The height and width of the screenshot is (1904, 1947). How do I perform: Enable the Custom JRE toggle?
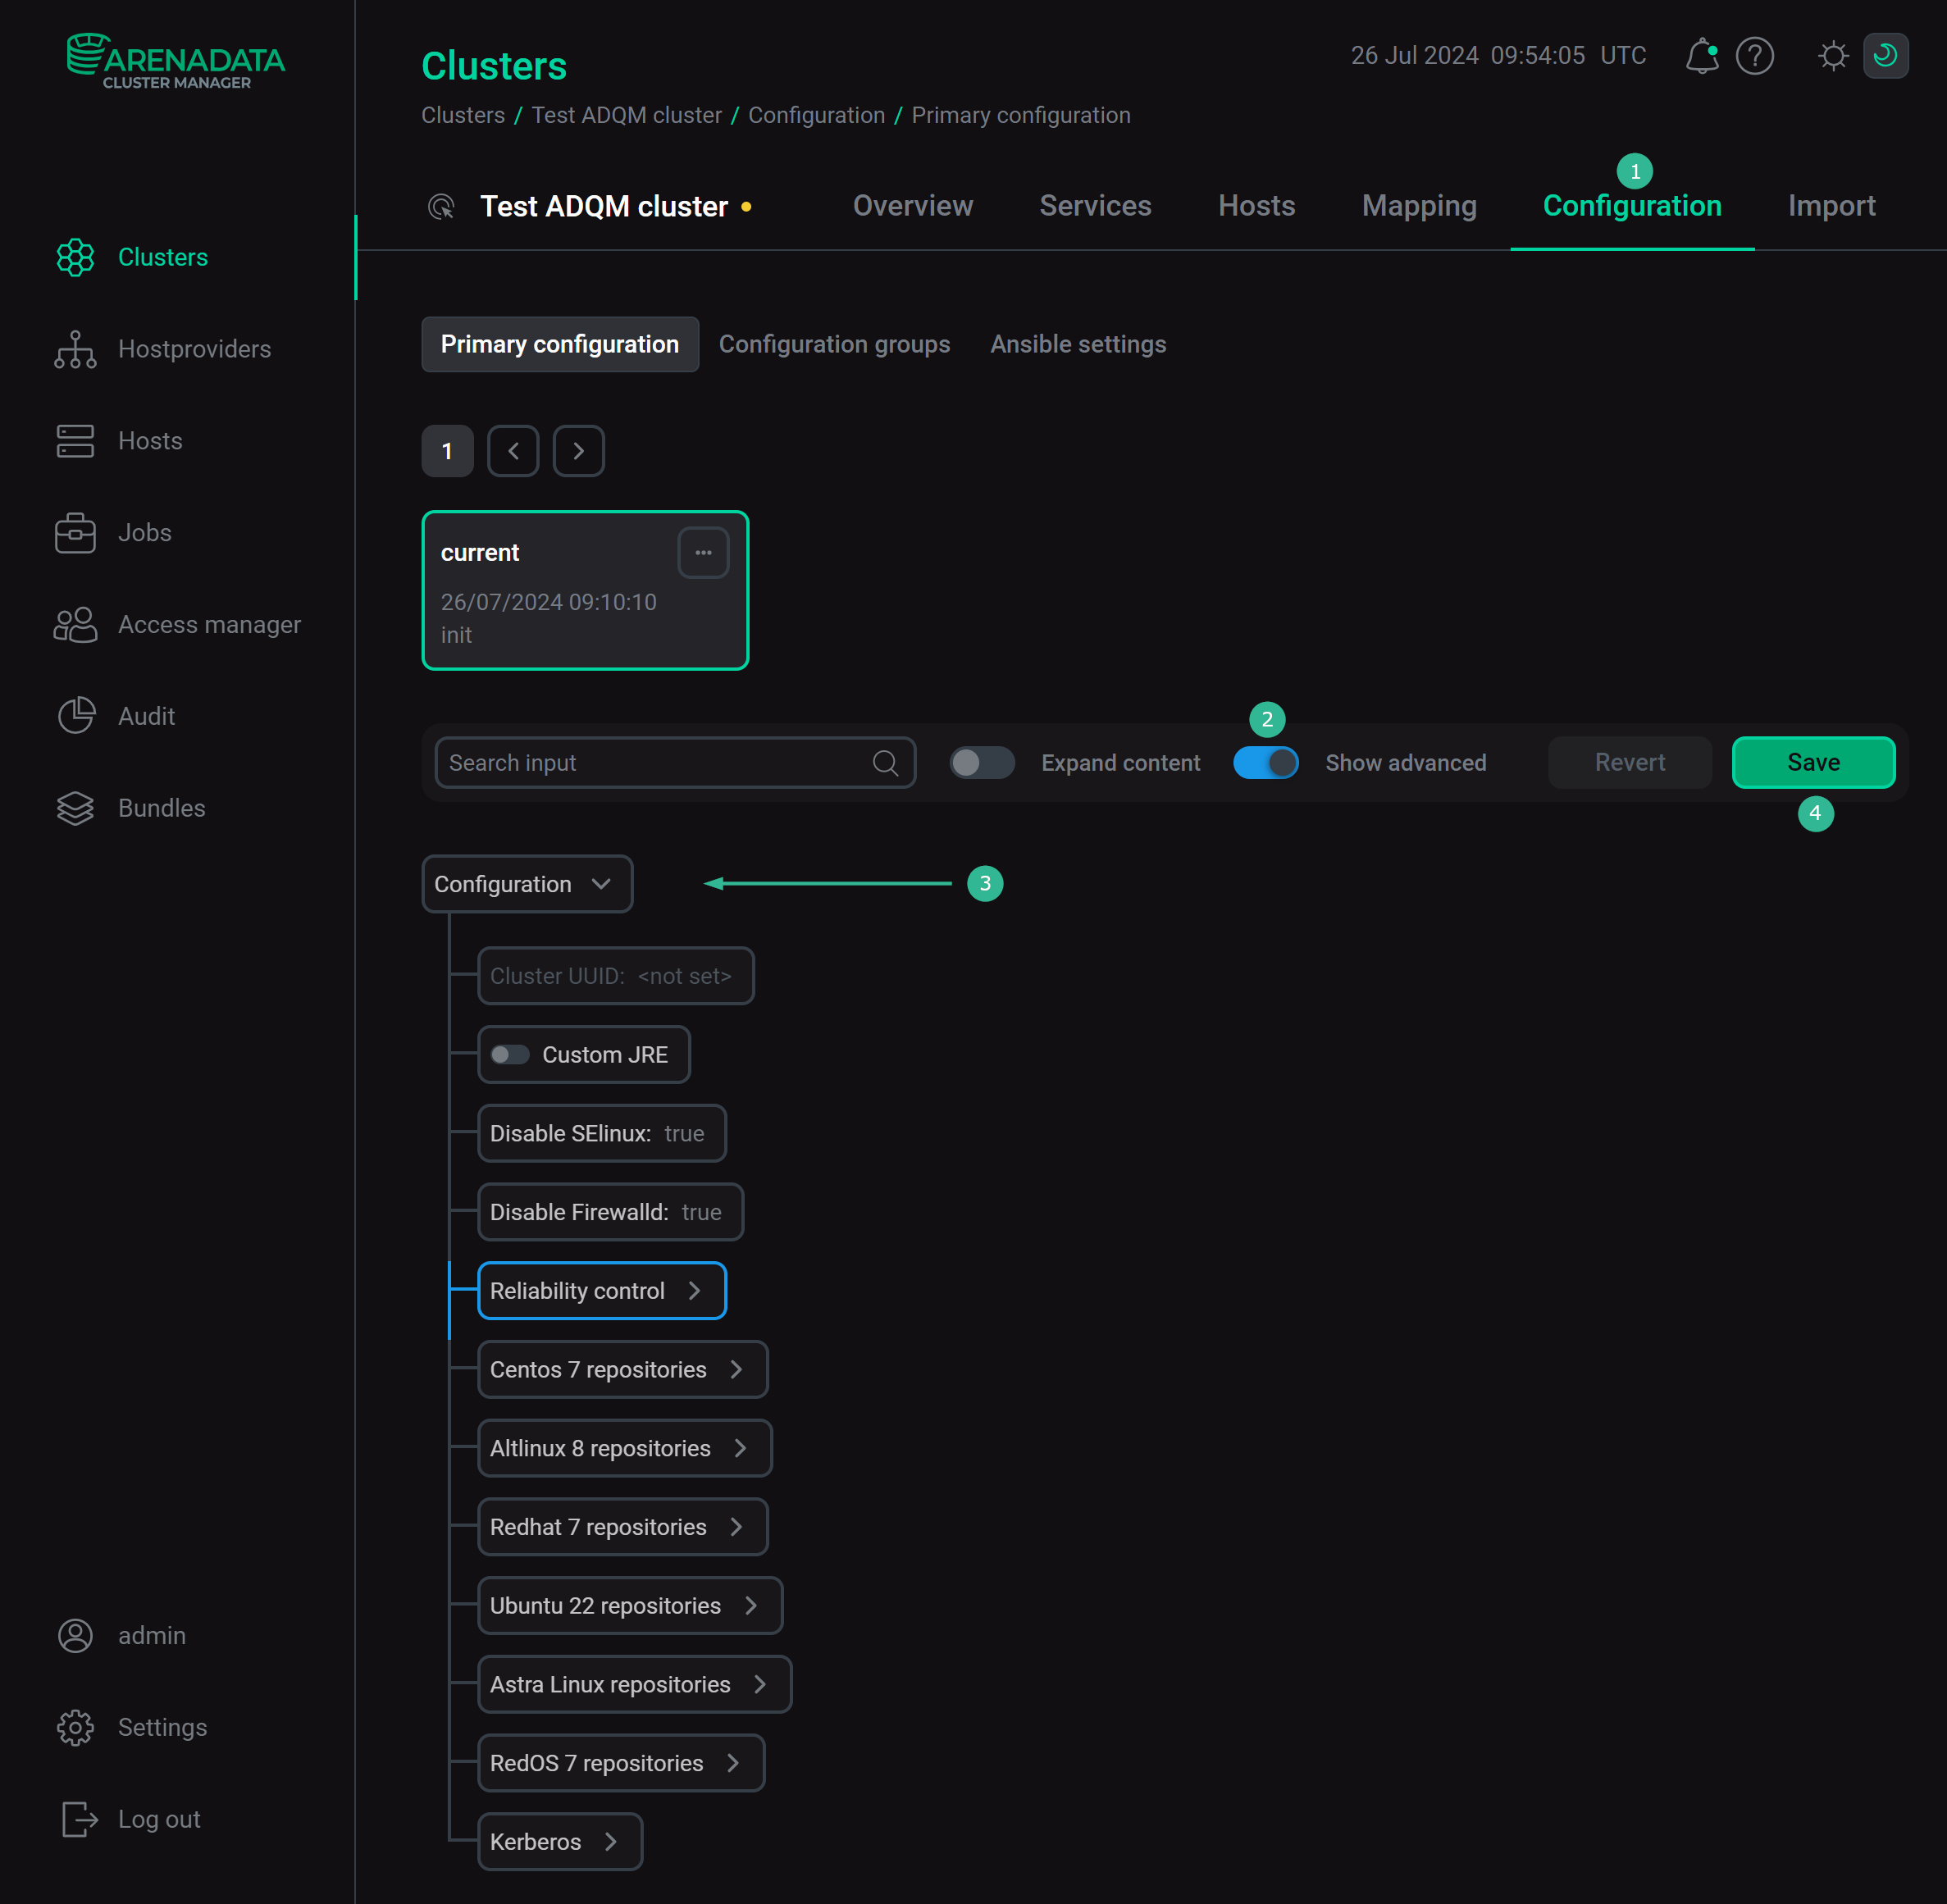(510, 1055)
